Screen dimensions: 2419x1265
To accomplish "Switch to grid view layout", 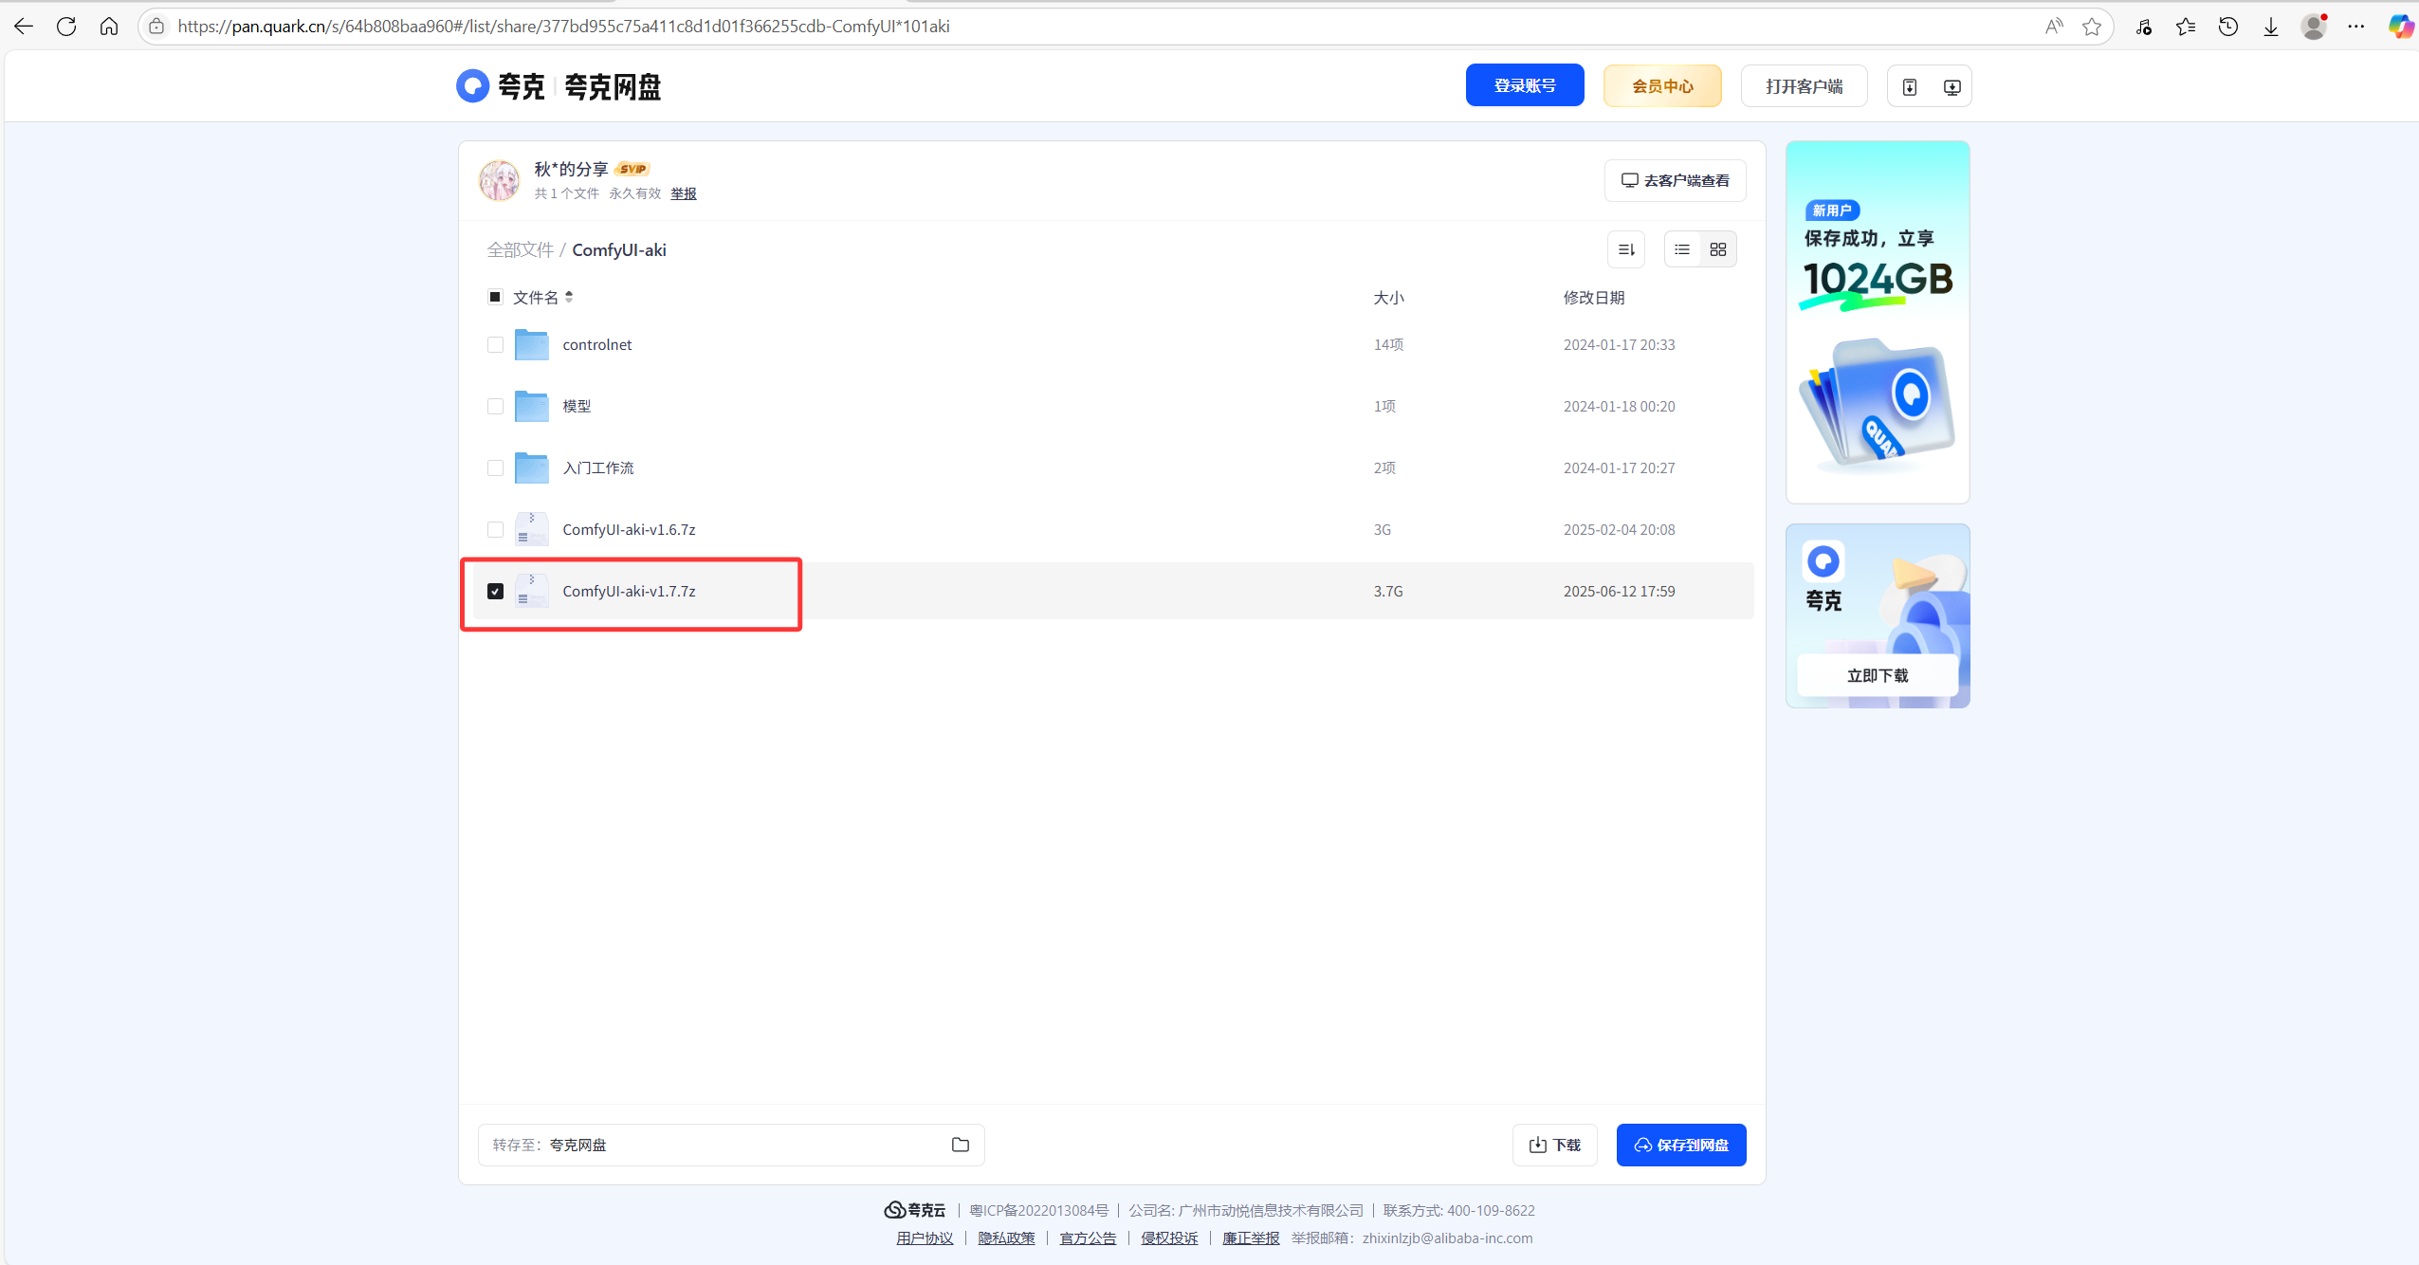I will pyautogui.click(x=1717, y=249).
